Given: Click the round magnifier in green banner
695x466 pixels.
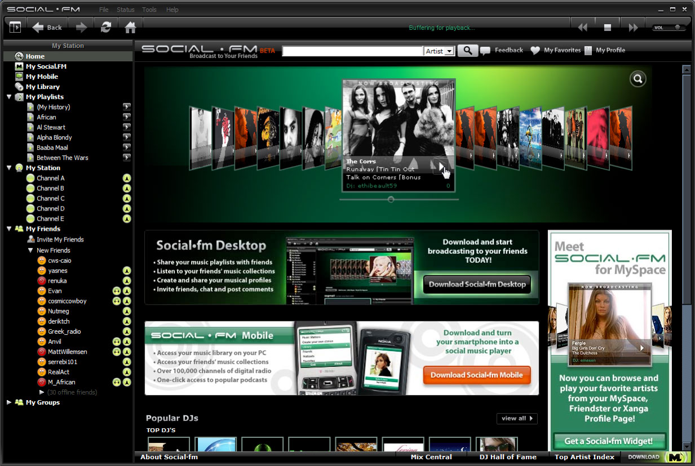Looking at the screenshot, I should coord(638,79).
